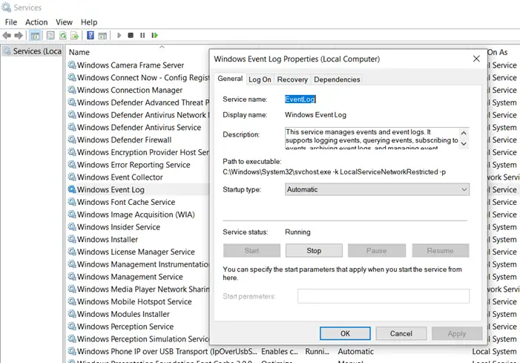Click the greyed Start button in dialog

coord(251,250)
